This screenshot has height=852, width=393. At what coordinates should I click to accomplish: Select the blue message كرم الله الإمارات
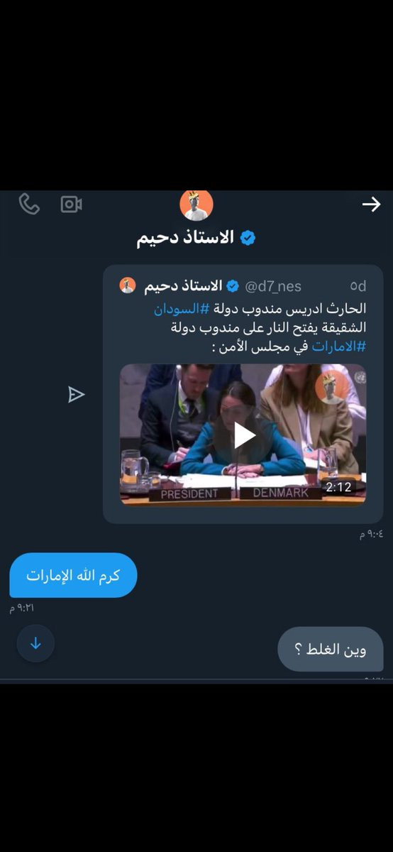click(x=73, y=575)
